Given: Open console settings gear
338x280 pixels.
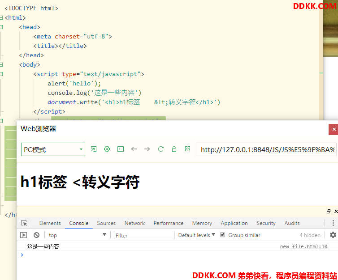Looking at the screenshot, I should point(333,235).
